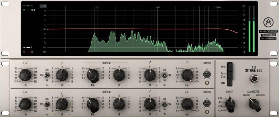Flip bottom channel 30k/10k/5k Hz switch
This screenshot has width=279, height=117.
pyautogui.click(x=164, y=104)
